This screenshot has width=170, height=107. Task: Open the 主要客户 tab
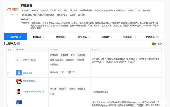coord(107,37)
